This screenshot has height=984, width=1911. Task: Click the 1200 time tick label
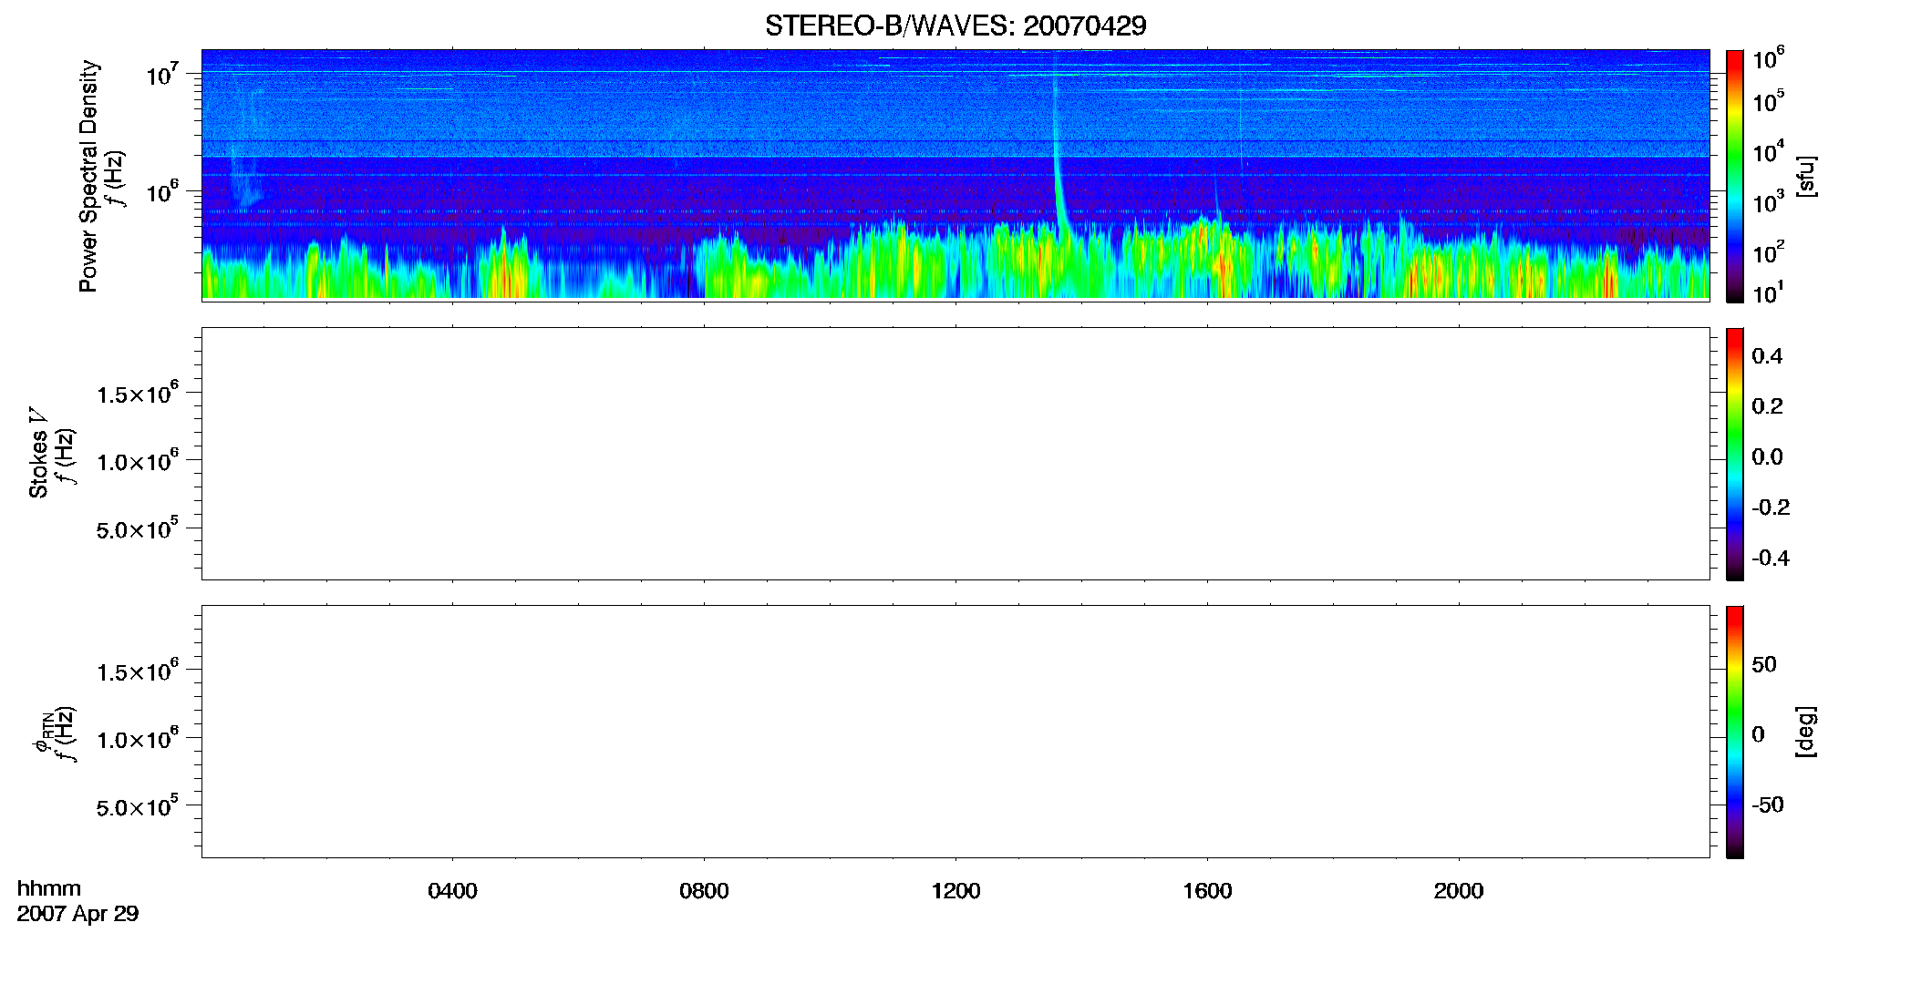point(955,890)
